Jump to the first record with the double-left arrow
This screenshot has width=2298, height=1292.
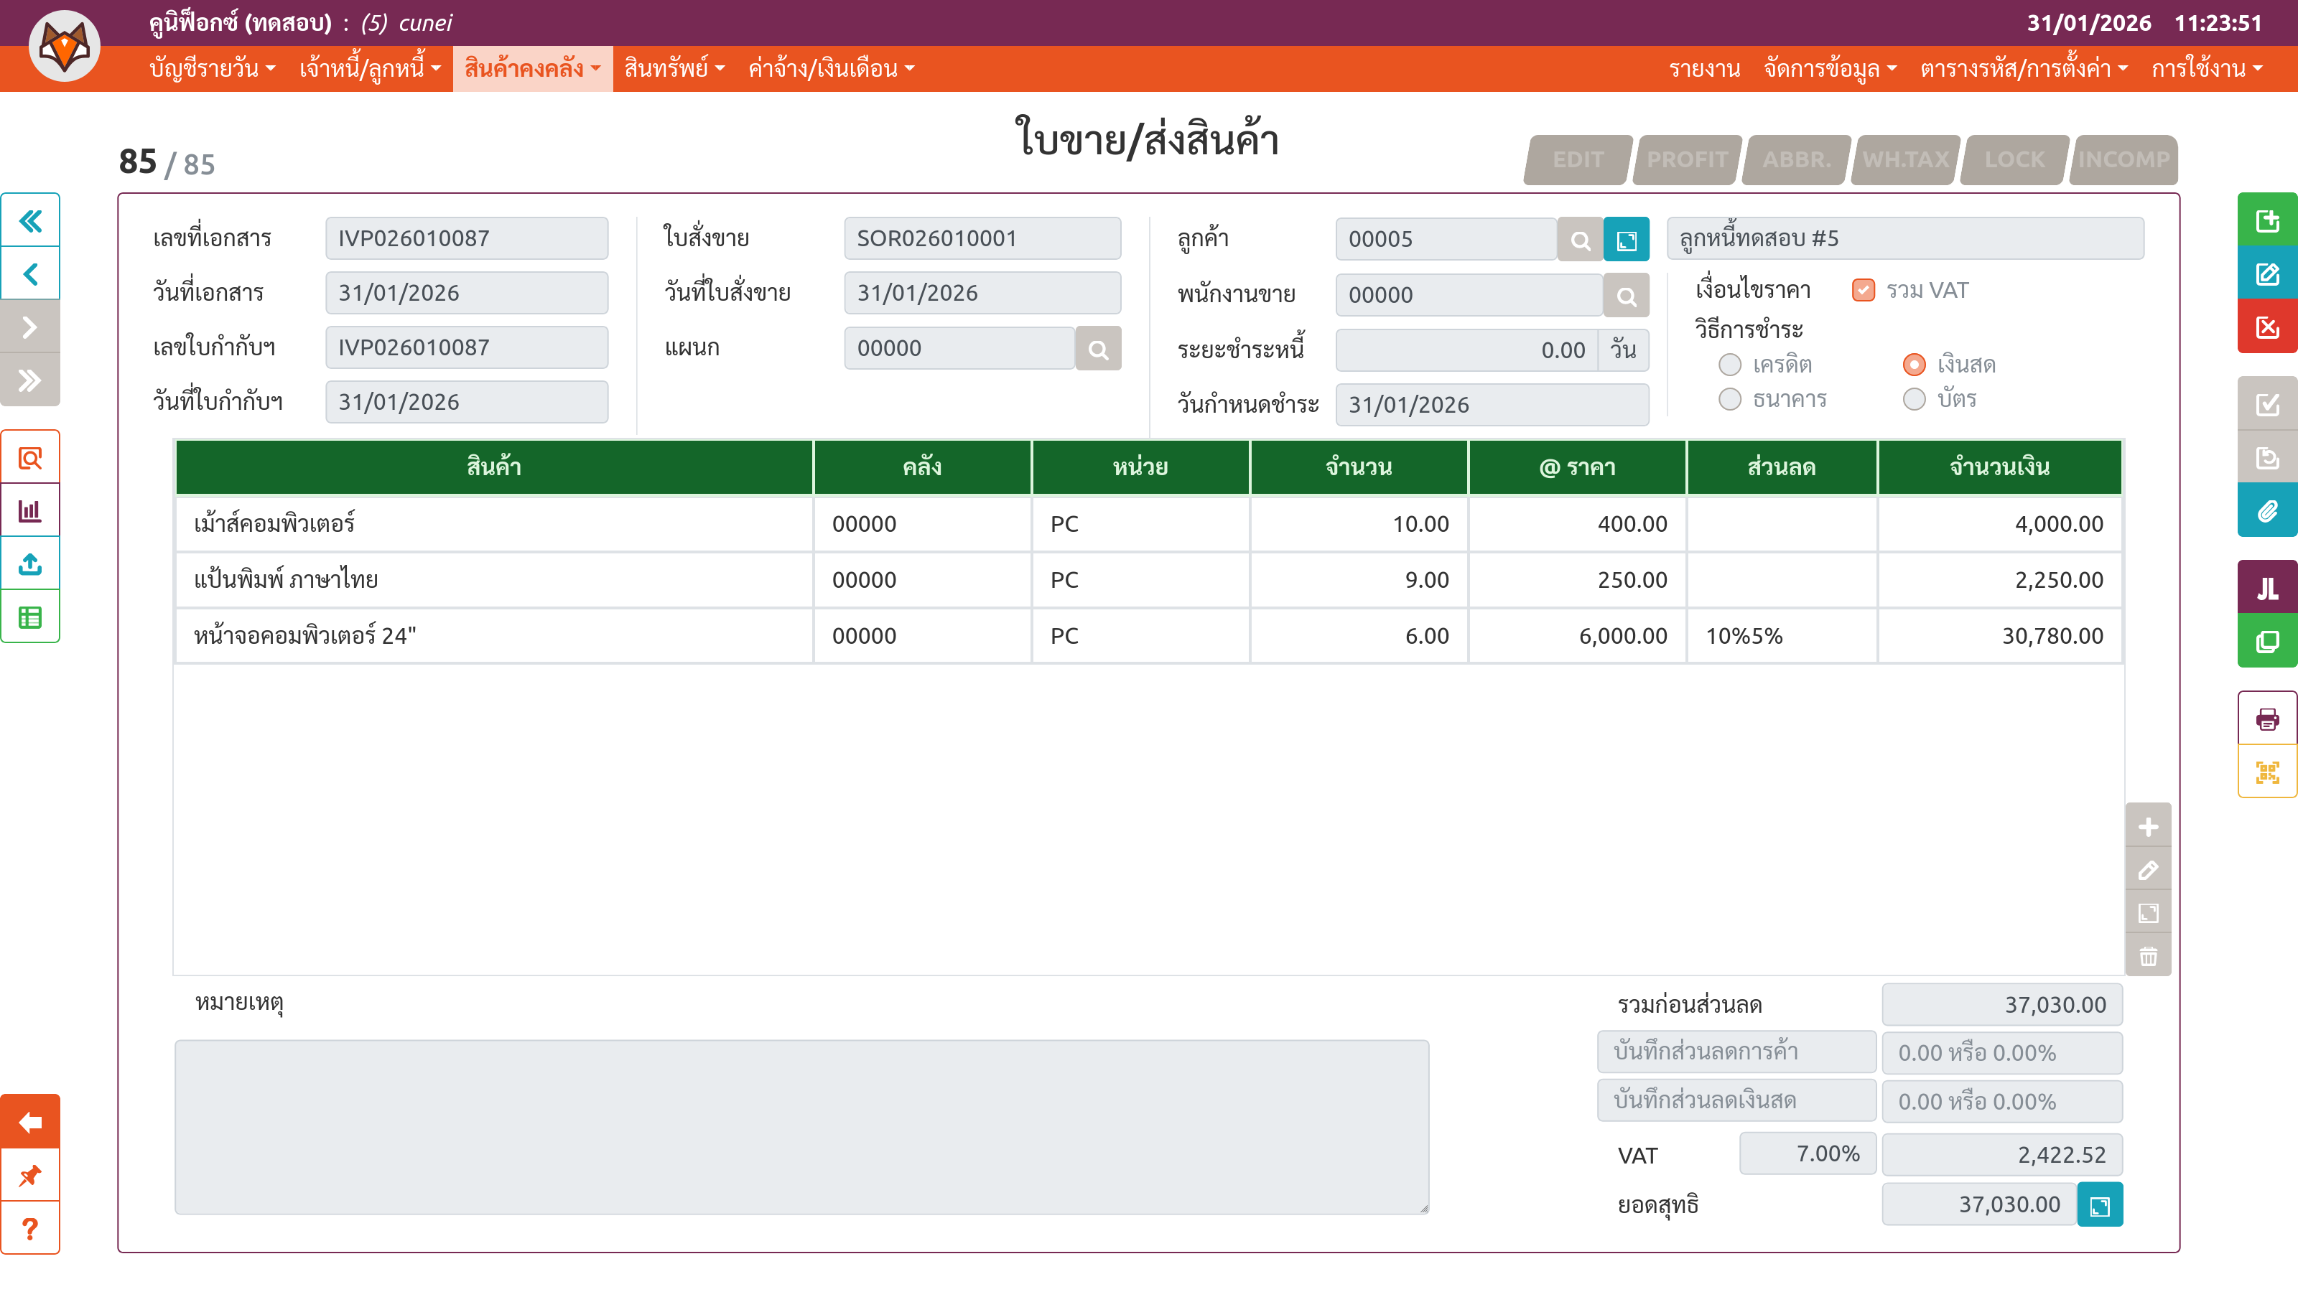[x=30, y=220]
